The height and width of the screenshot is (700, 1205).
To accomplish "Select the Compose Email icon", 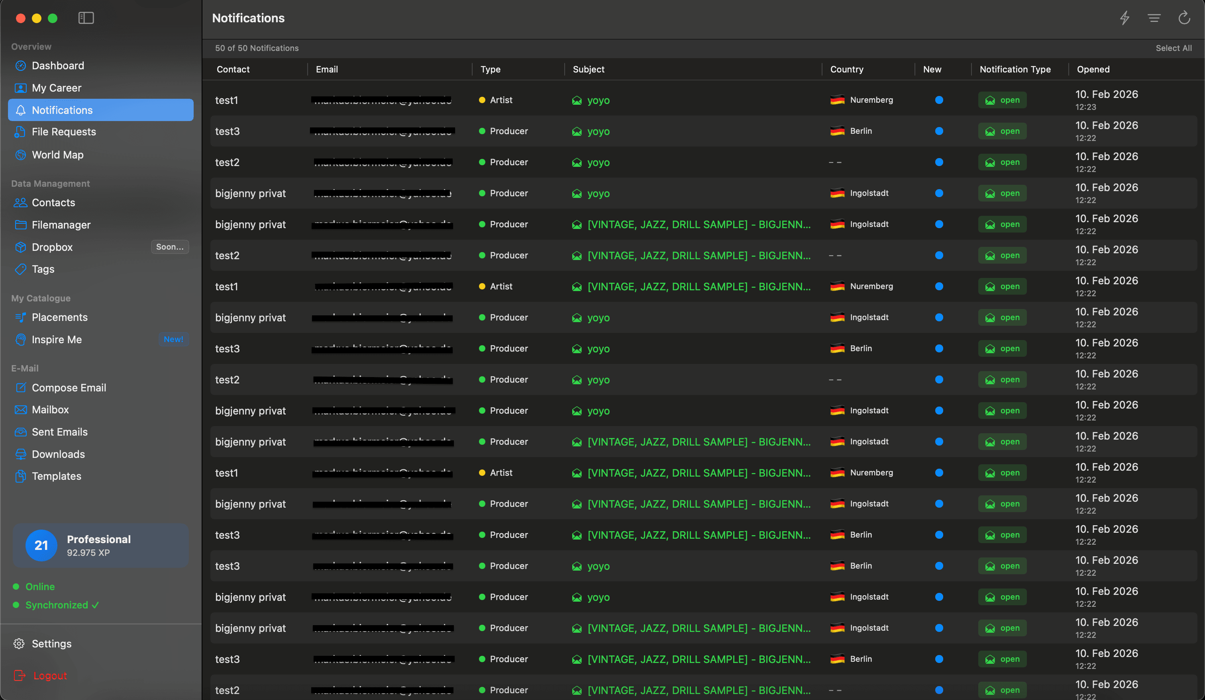I will (21, 387).
